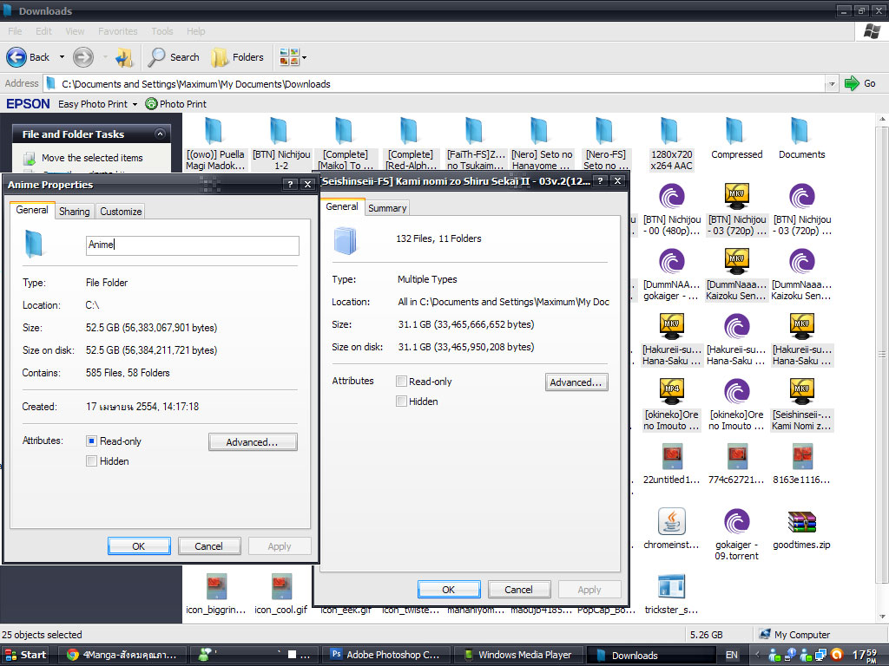Screen dimensions: 889x666
Task: Select the gokaiger - 09.torrent file
Action: (x=736, y=534)
